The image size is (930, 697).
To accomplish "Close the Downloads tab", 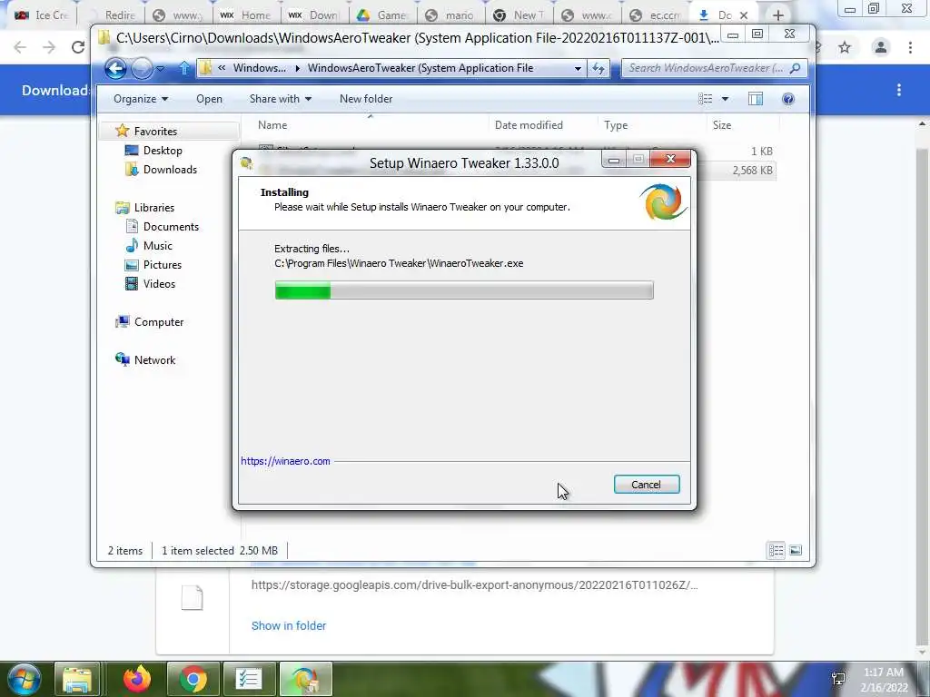I will 744,15.
